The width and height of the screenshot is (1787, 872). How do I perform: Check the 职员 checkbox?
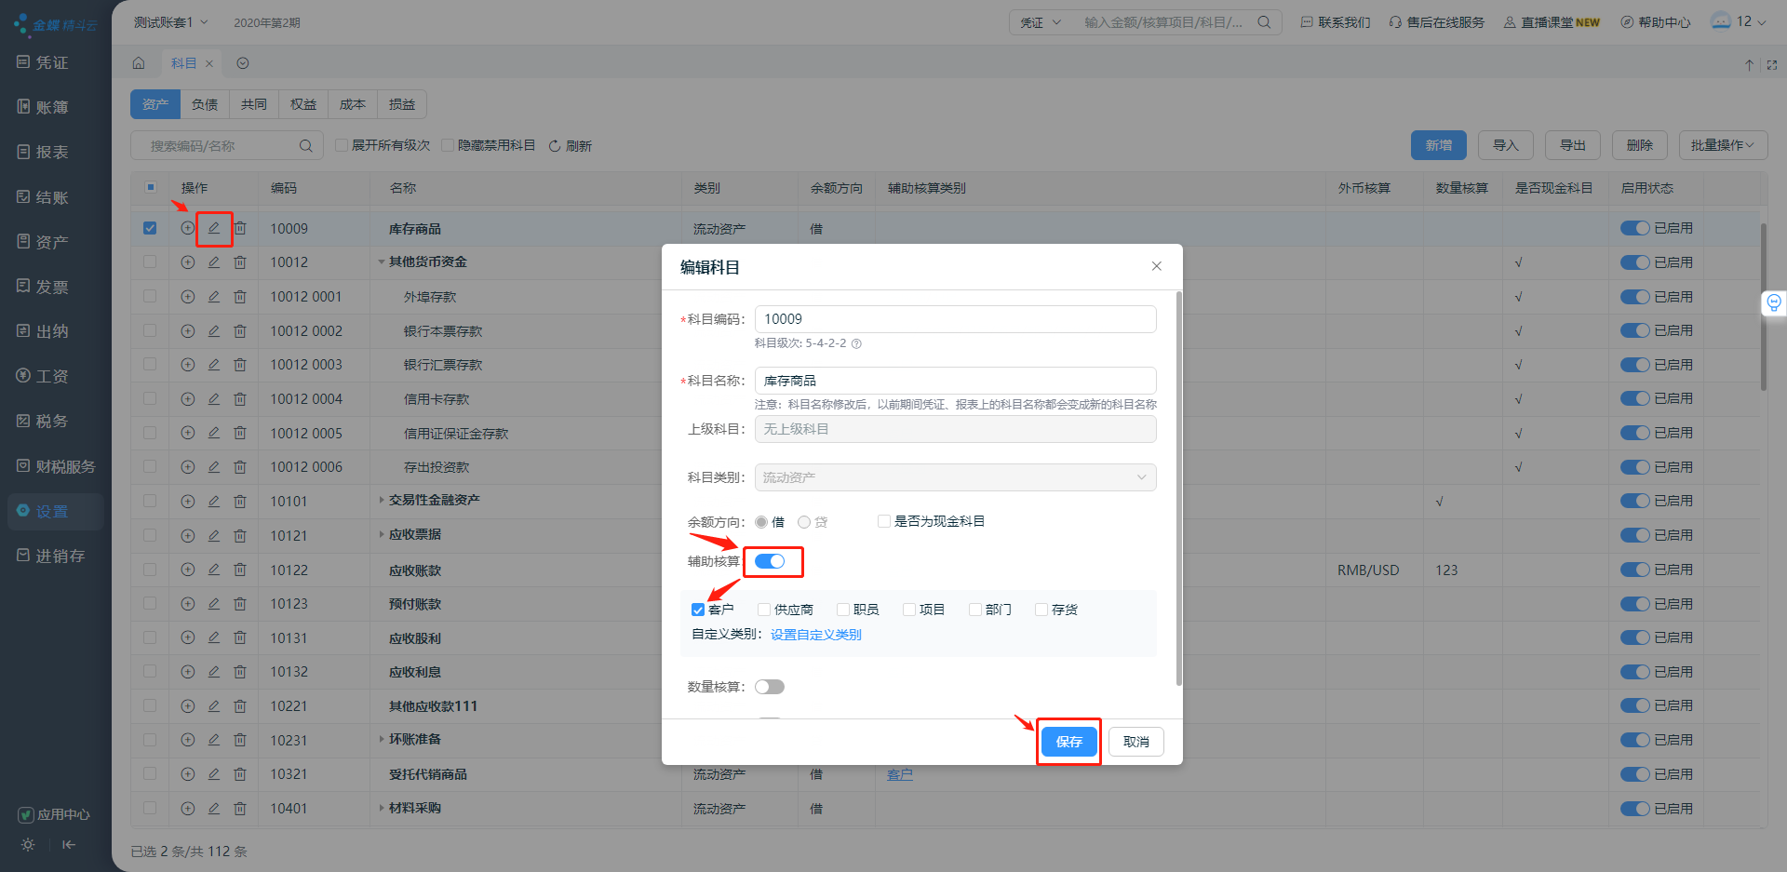(843, 610)
